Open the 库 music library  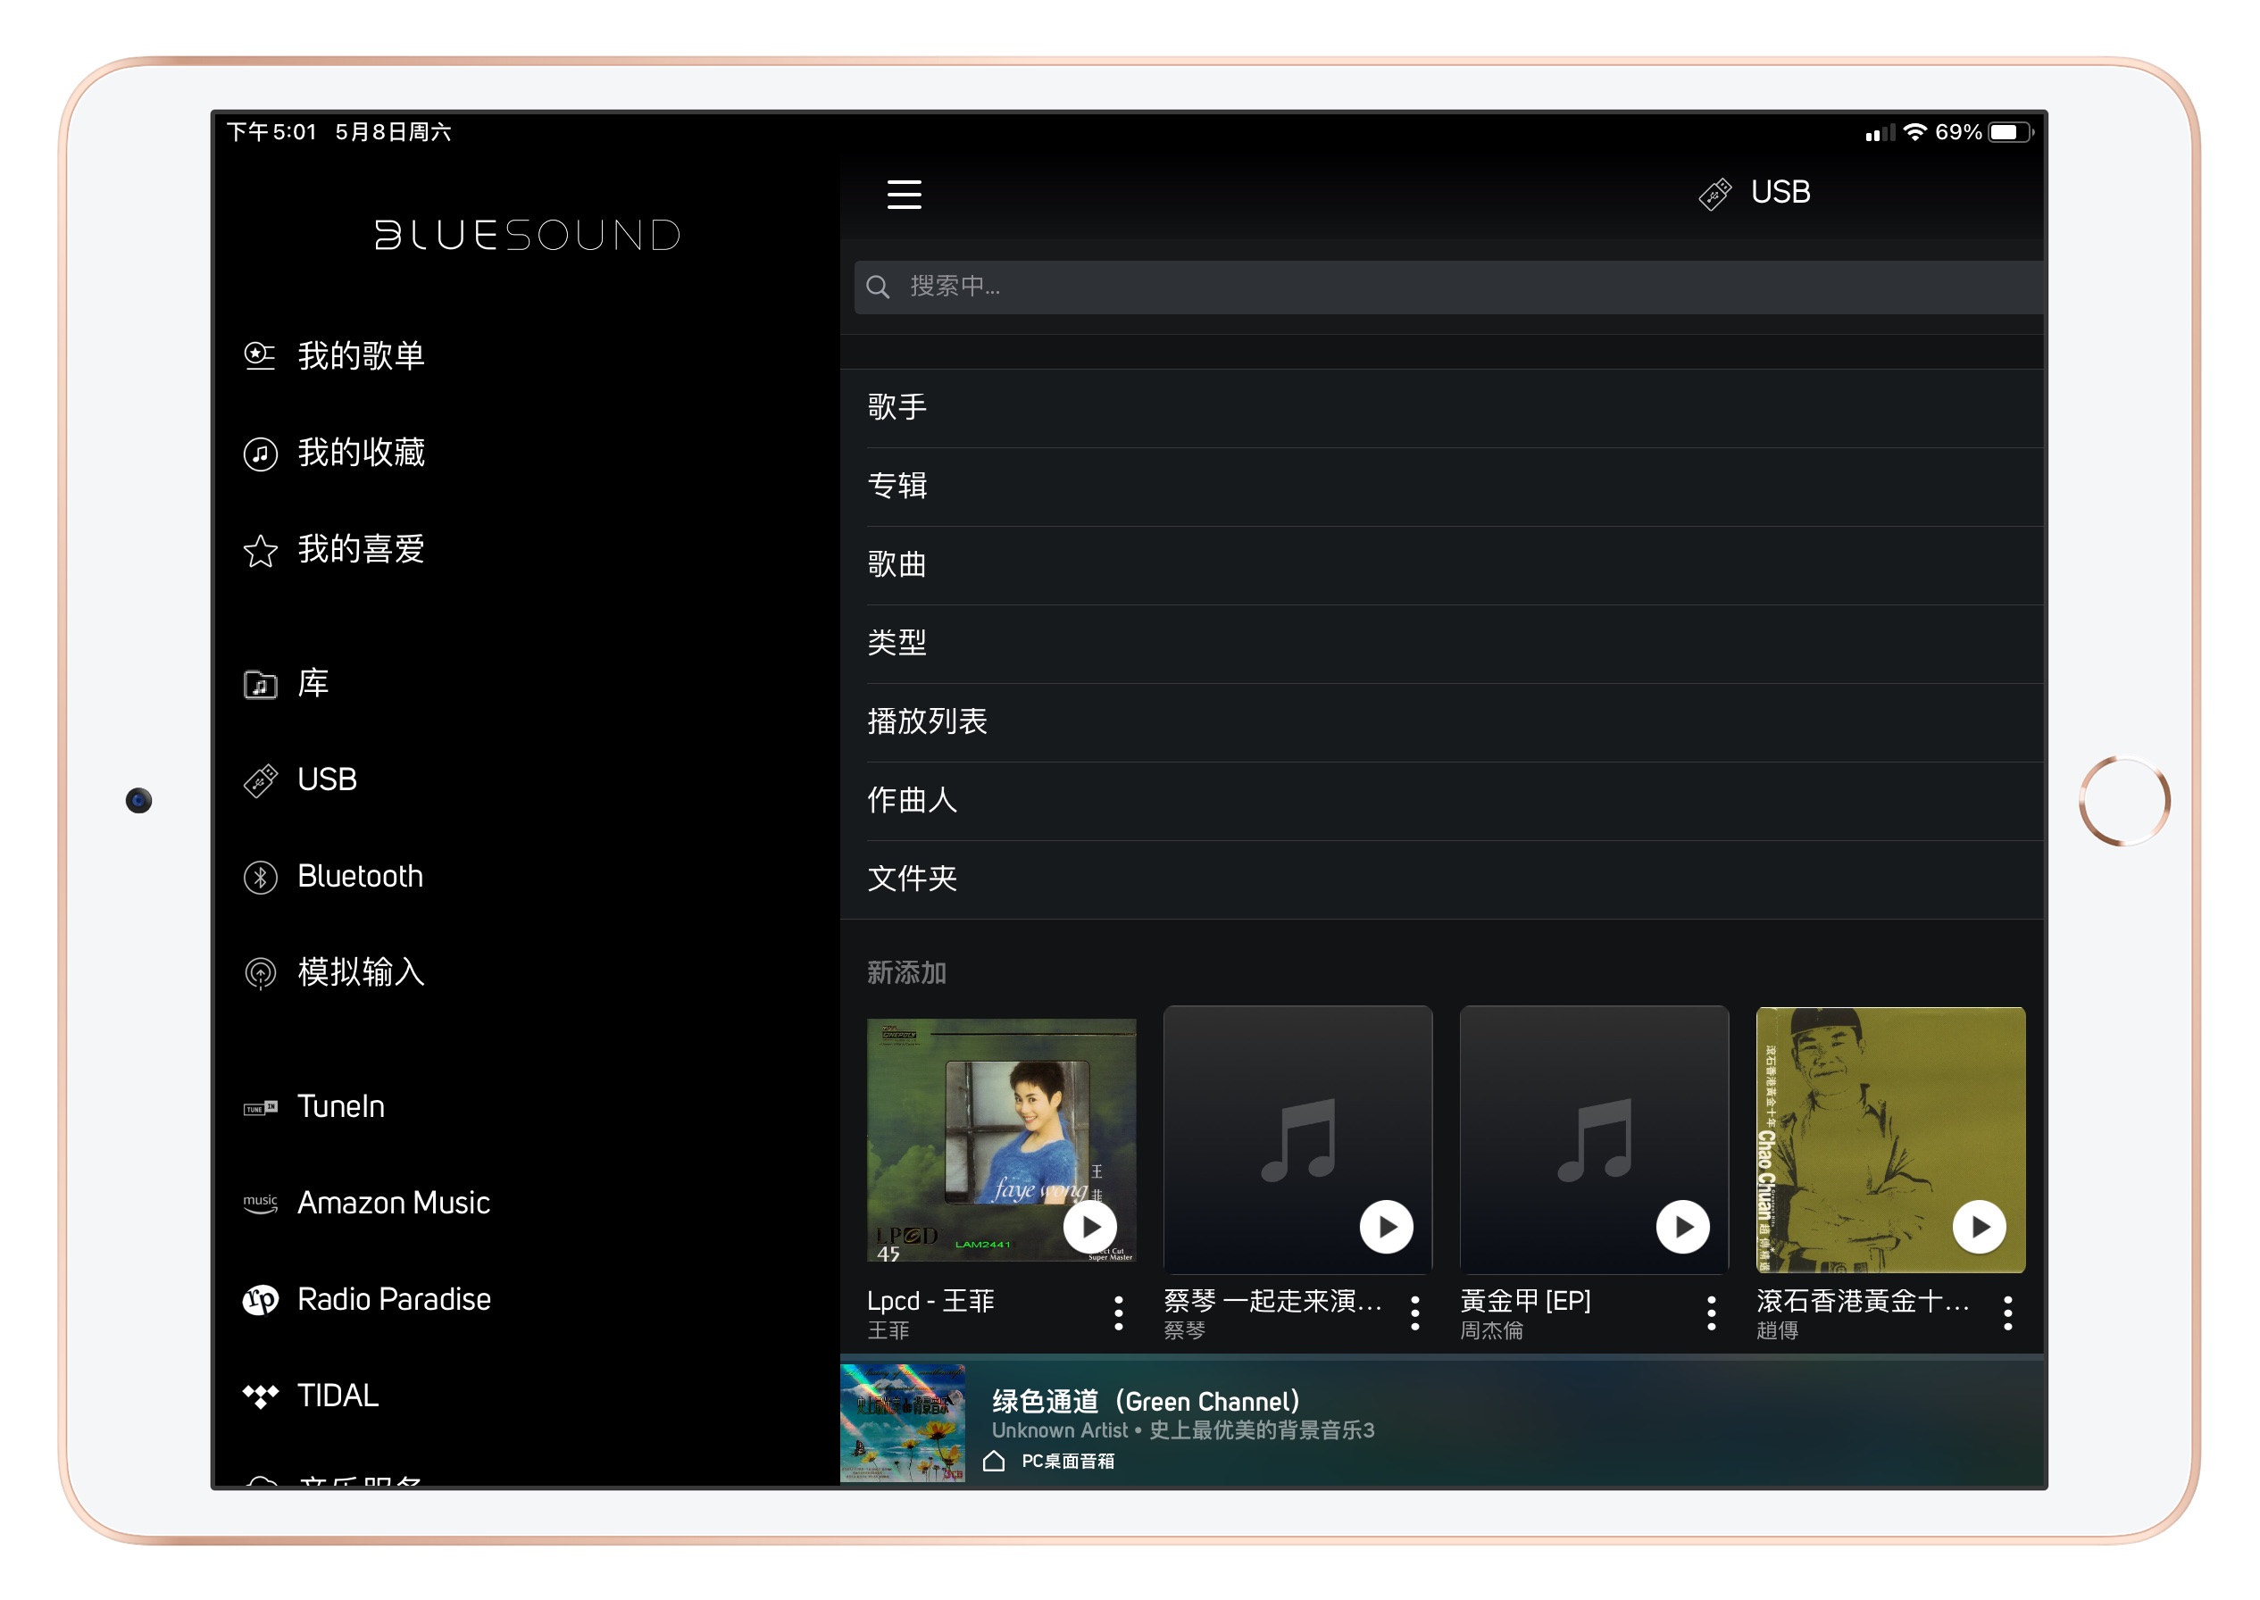tap(312, 683)
